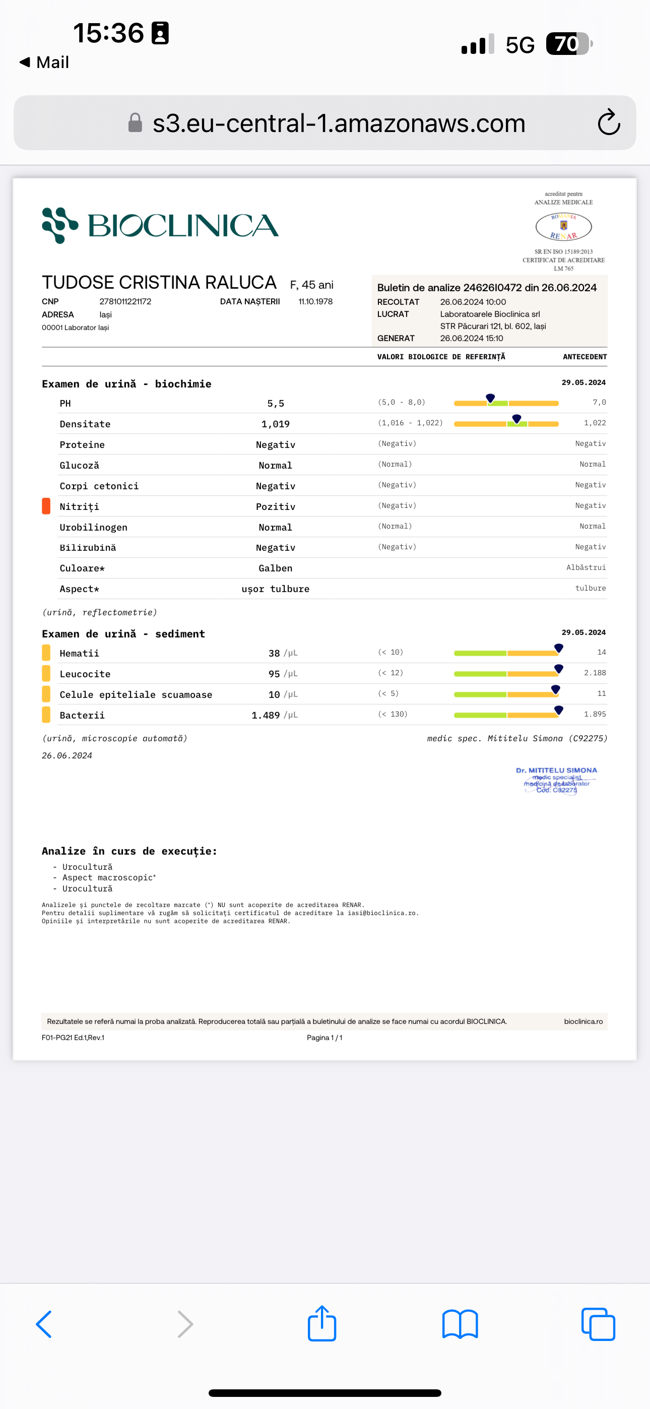Tap the address bar URL field
Image resolution: width=650 pixels, height=1409 pixels.
coord(325,122)
